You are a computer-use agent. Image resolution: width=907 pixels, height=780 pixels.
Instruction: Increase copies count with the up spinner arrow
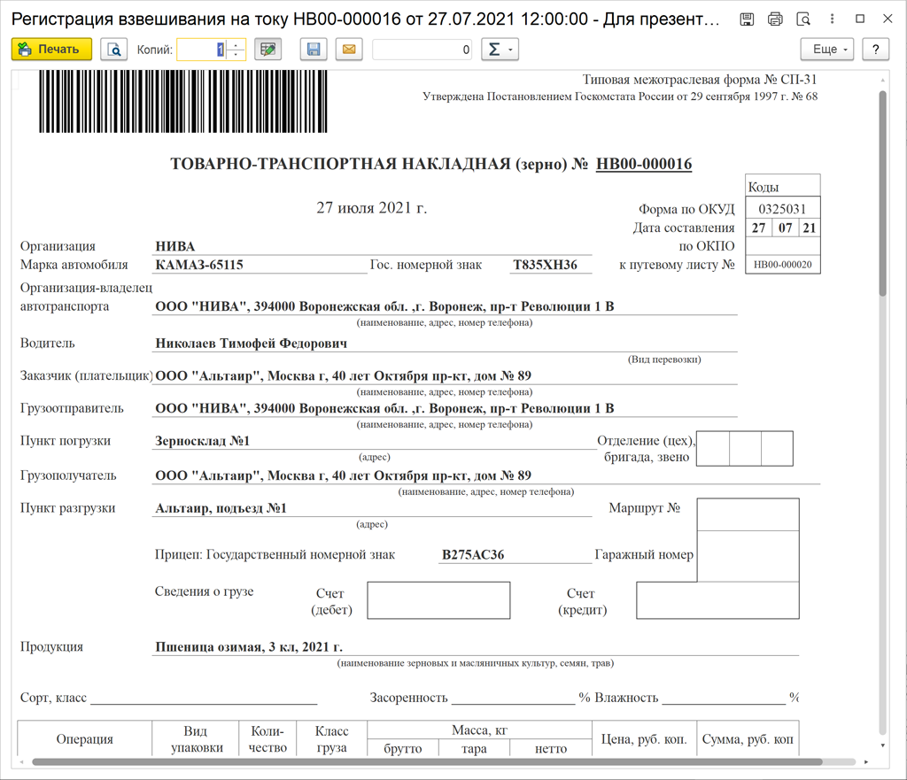pyautogui.click(x=236, y=44)
